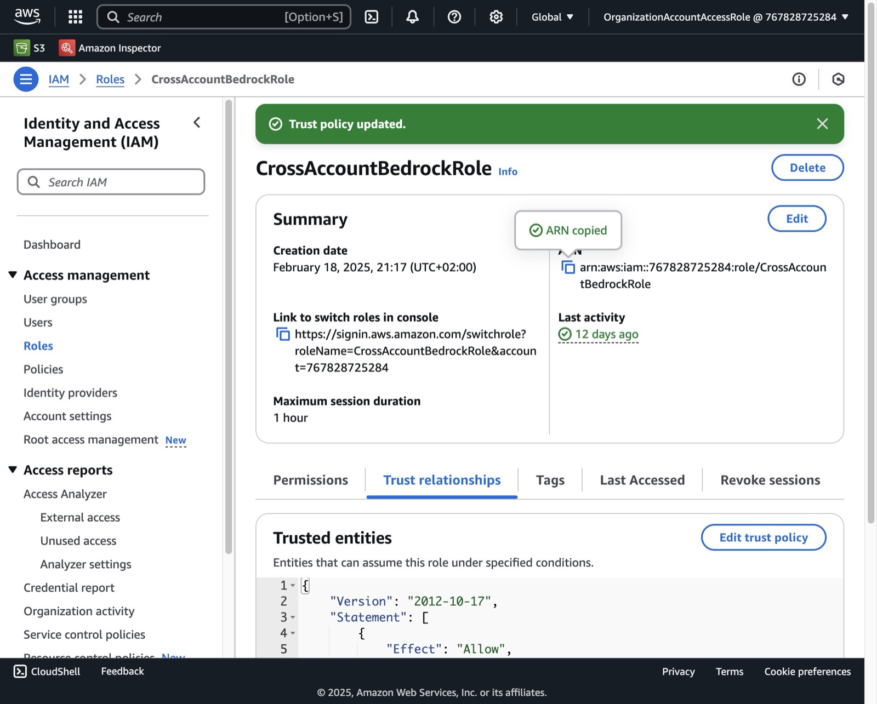Open Service control policies in sidebar
Viewport: 877px width, 704px height.
[84, 634]
